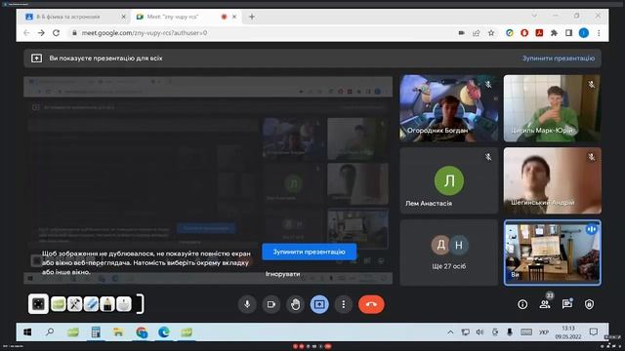The width and height of the screenshot is (625, 351).
Task: Switch to Chrome in taskbar
Action: [141, 331]
